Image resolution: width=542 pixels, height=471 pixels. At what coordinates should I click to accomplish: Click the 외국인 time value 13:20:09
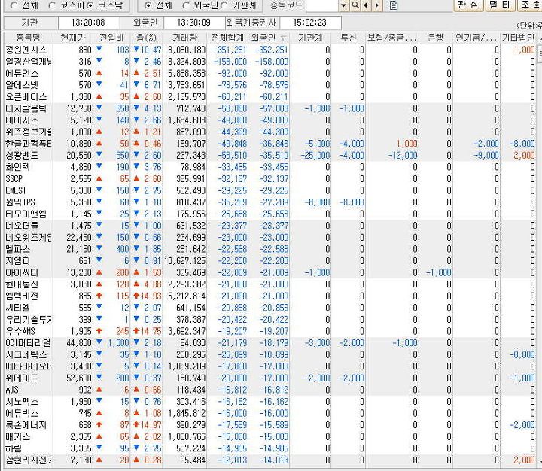point(194,23)
